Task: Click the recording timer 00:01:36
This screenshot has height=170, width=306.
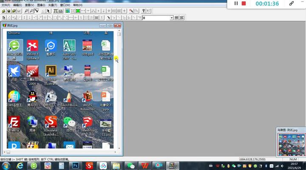Action: pos(267,3)
